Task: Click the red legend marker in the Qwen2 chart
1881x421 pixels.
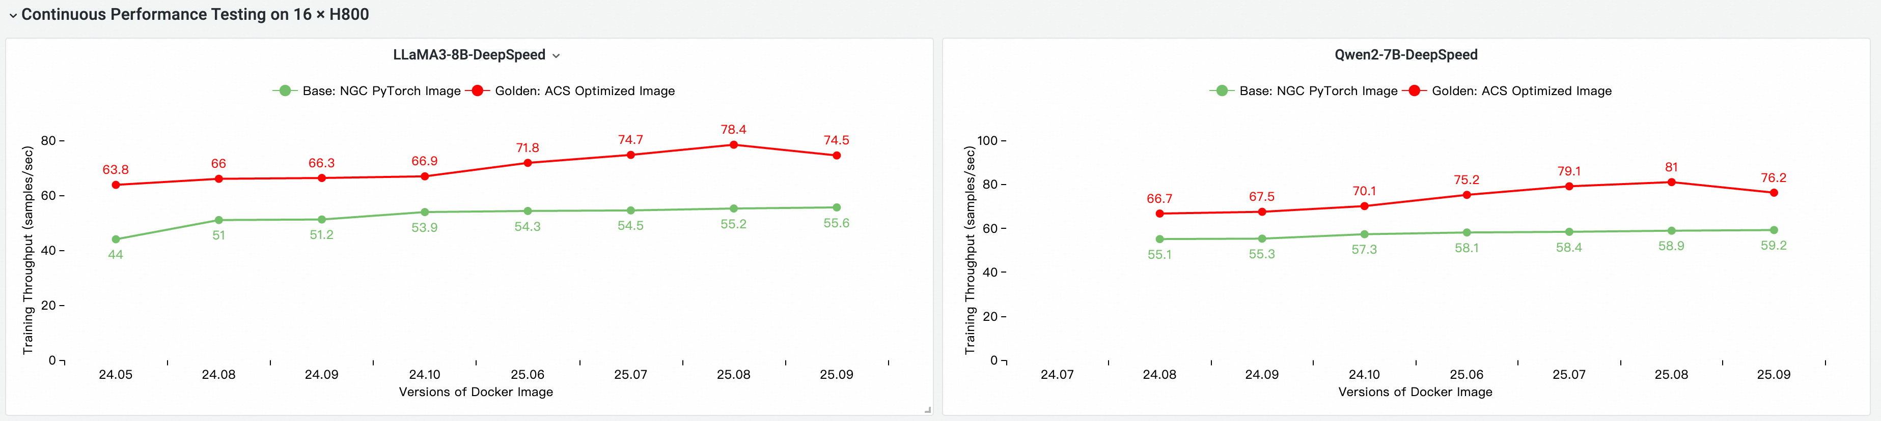Action: coord(1415,91)
